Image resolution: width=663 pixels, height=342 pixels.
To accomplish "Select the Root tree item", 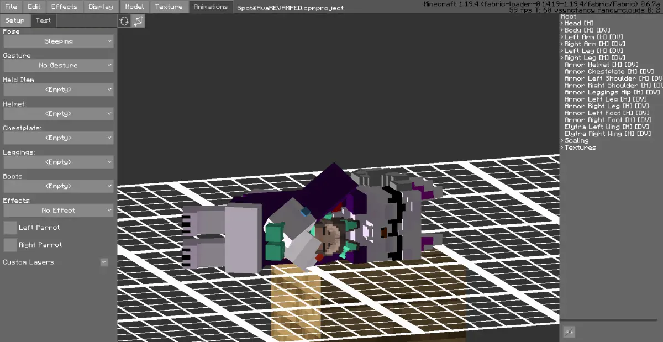I will click(569, 17).
